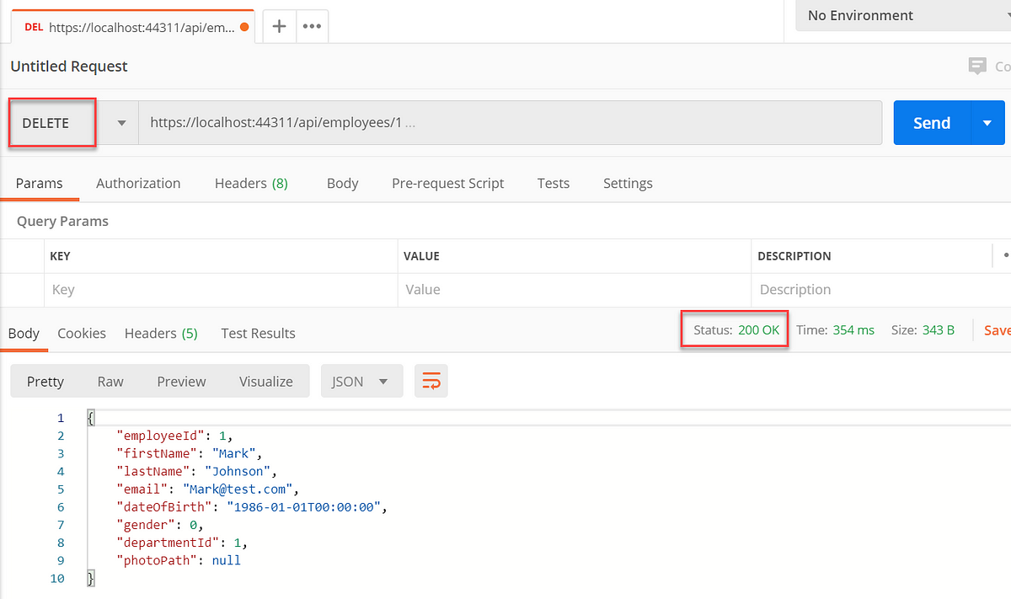The height and width of the screenshot is (599, 1011).
Task: Select the Visualize view button
Action: click(266, 382)
